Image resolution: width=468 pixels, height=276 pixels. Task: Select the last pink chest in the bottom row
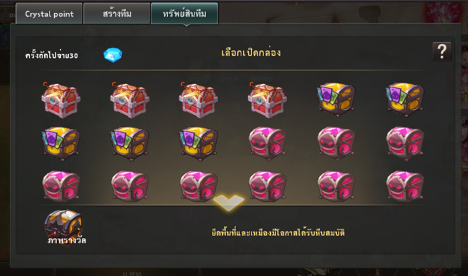point(404,186)
